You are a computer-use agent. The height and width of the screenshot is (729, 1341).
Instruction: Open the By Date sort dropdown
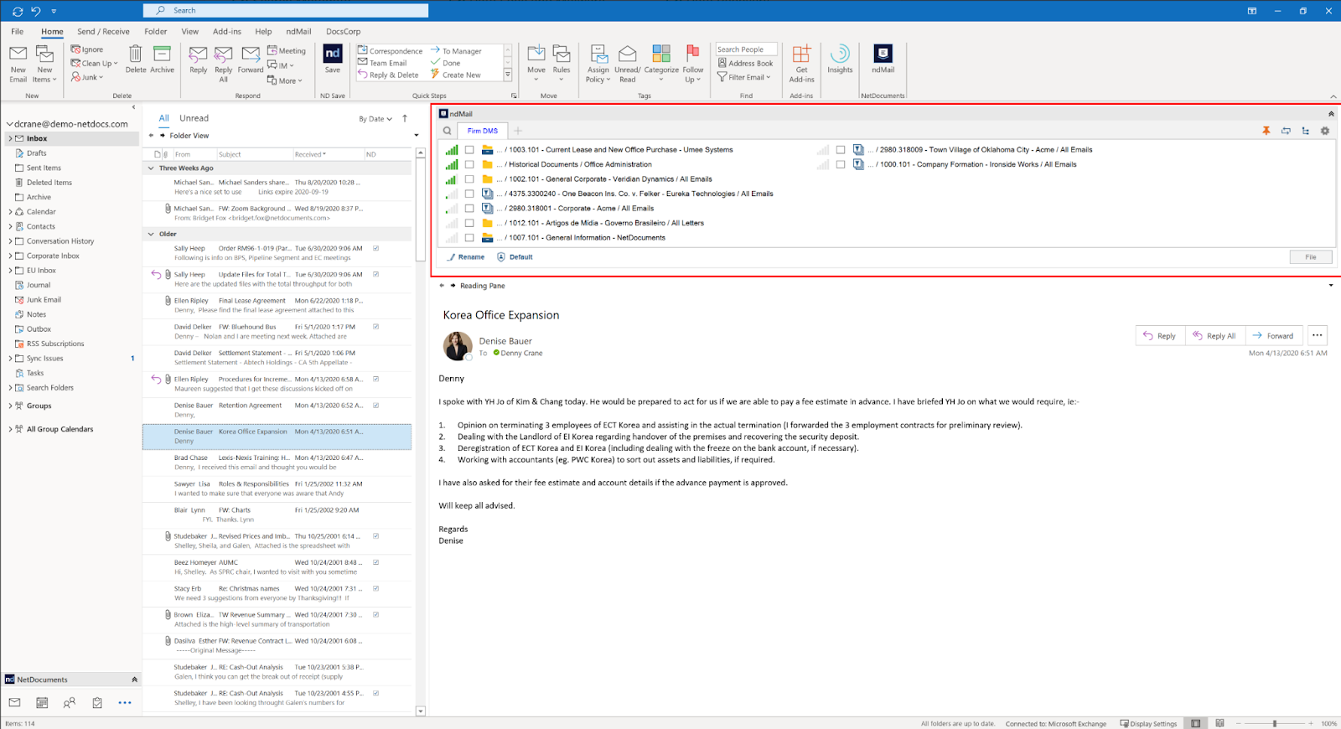(375, 119)
